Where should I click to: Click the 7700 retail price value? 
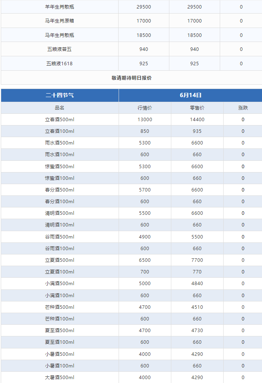tap(197, 260)
